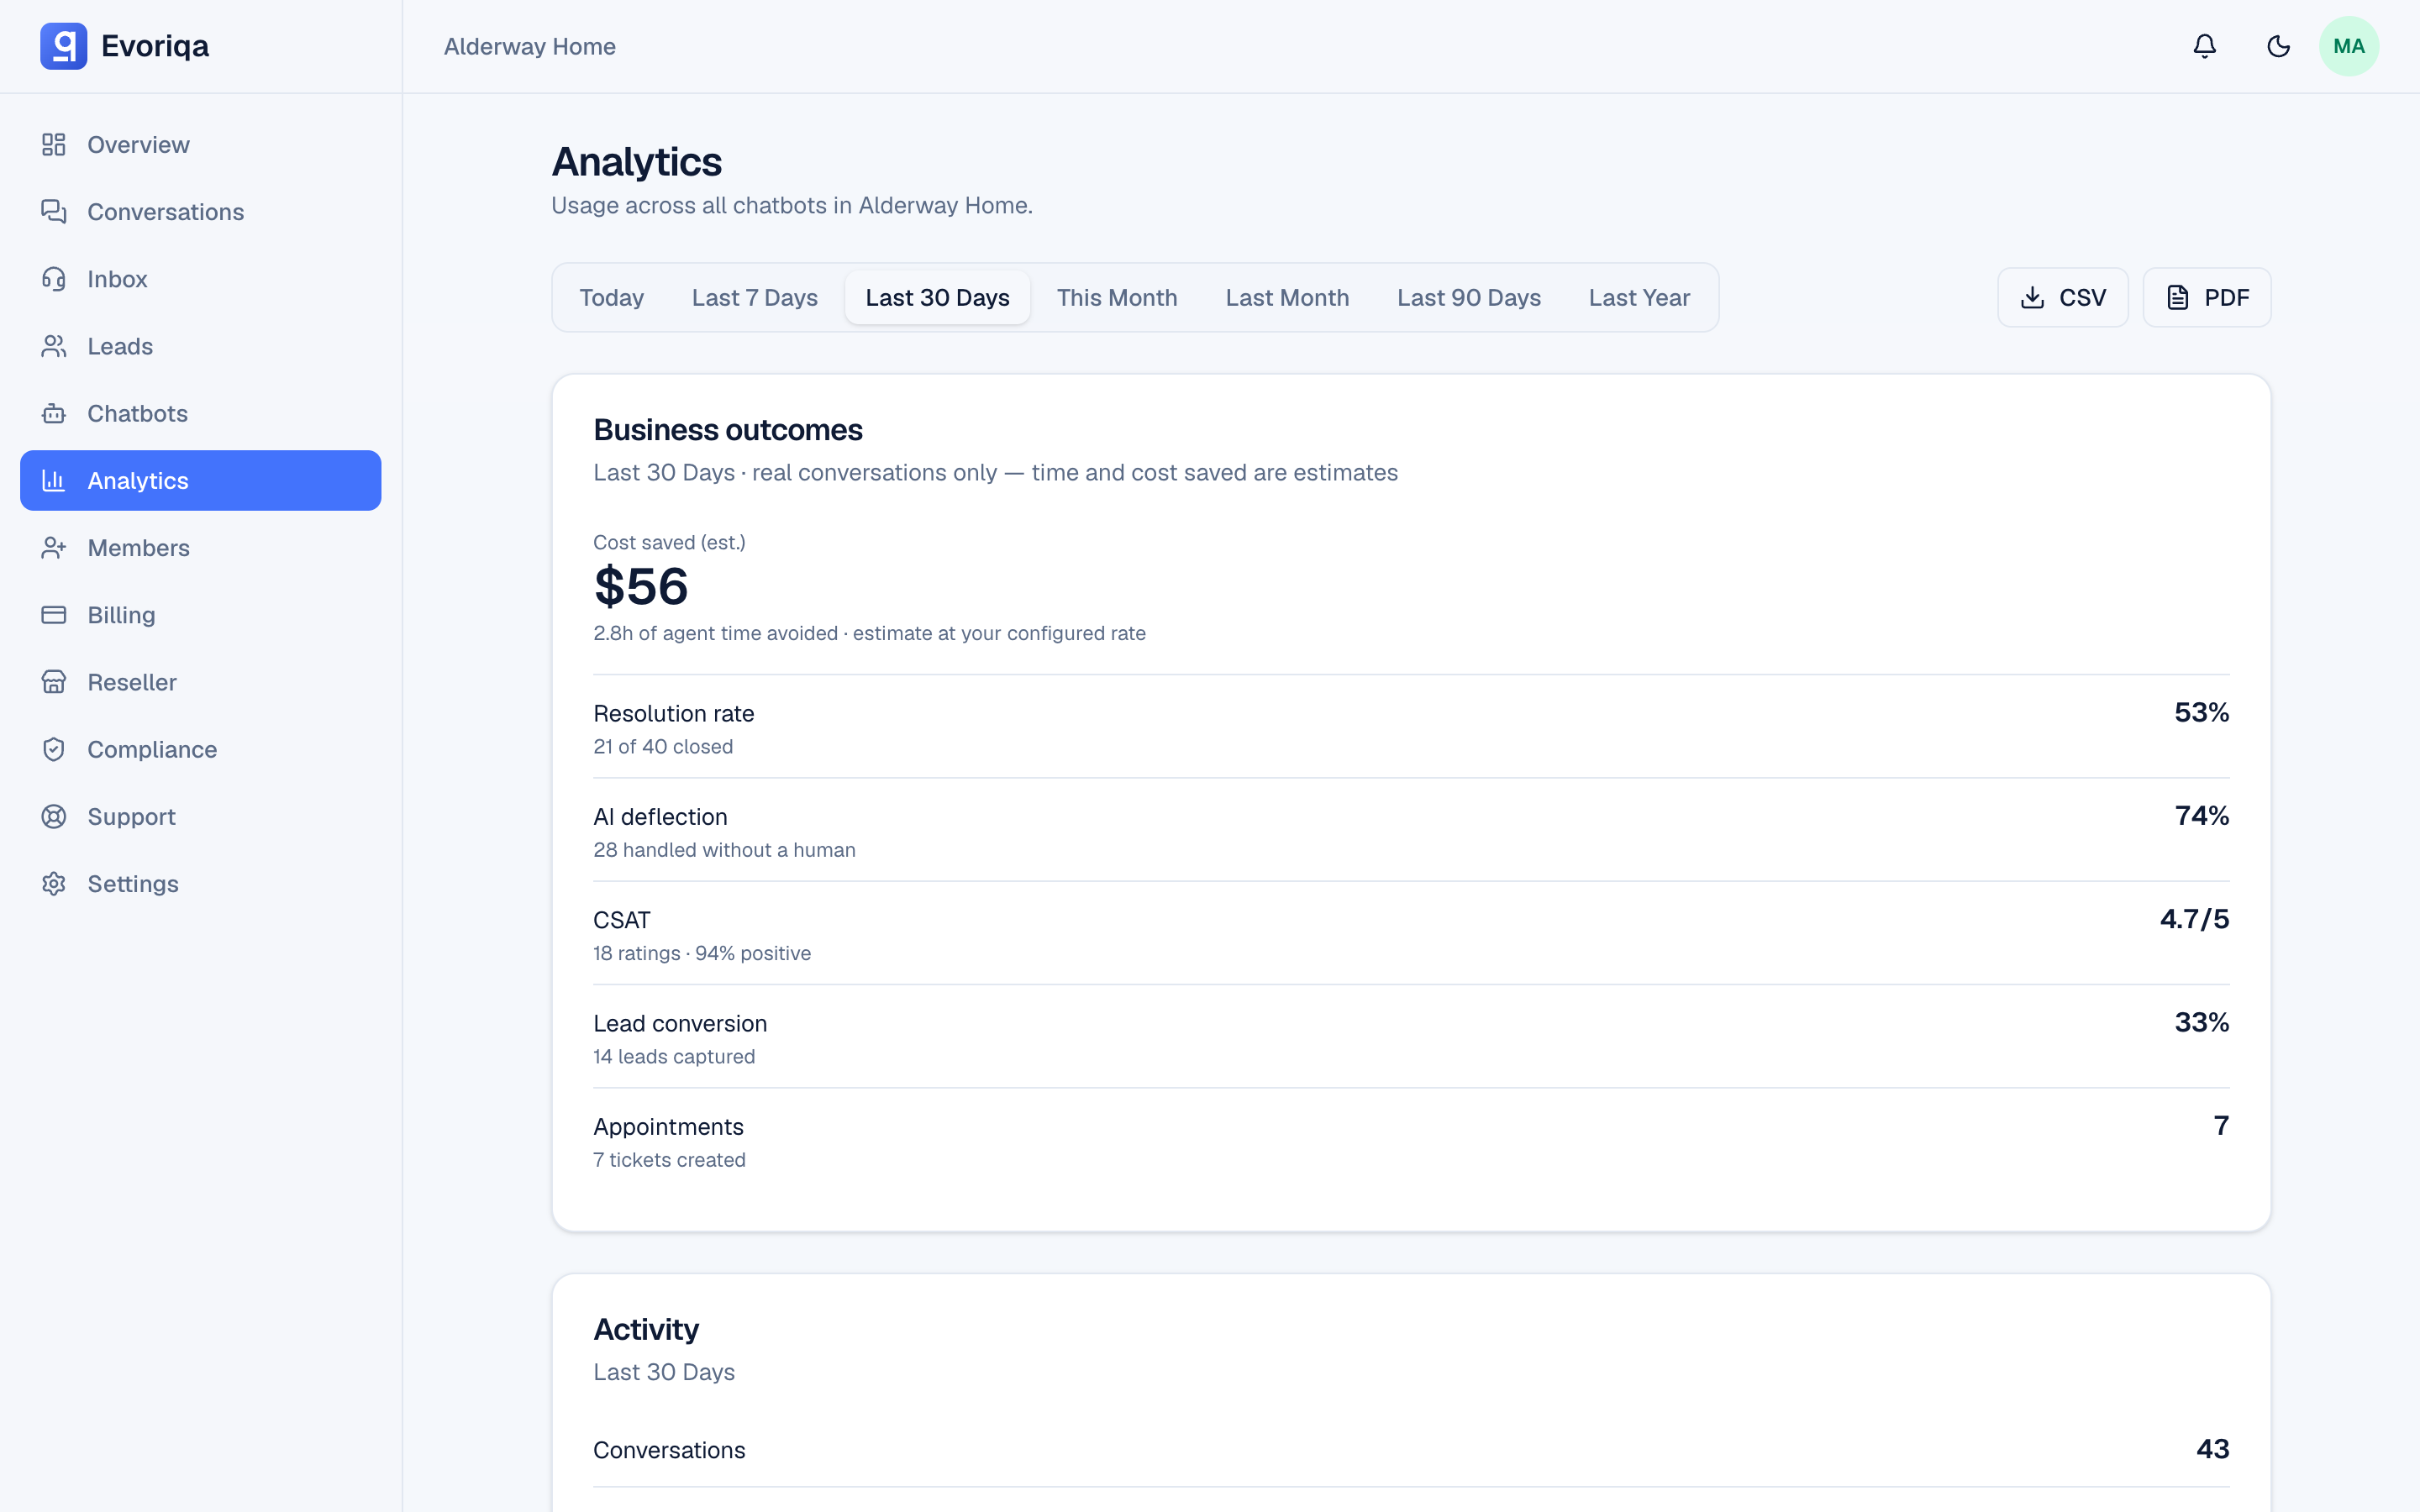Click the Support lifebuoy icon
The height and width of the screenshot is (1512, 2420).
54,816
